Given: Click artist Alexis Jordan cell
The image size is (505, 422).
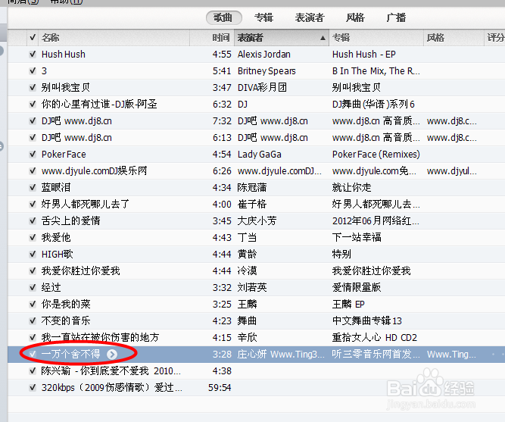Looking at the screenshot, I should pyautogui.click(x=264, y=54).
